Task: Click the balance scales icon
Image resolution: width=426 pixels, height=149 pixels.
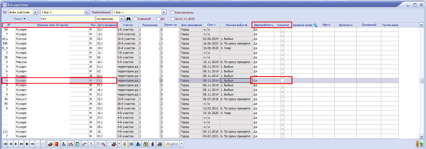Action: point(84,144)
